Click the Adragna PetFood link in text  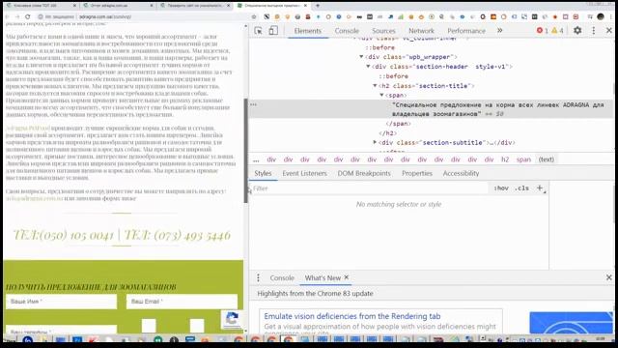point(28,129)
